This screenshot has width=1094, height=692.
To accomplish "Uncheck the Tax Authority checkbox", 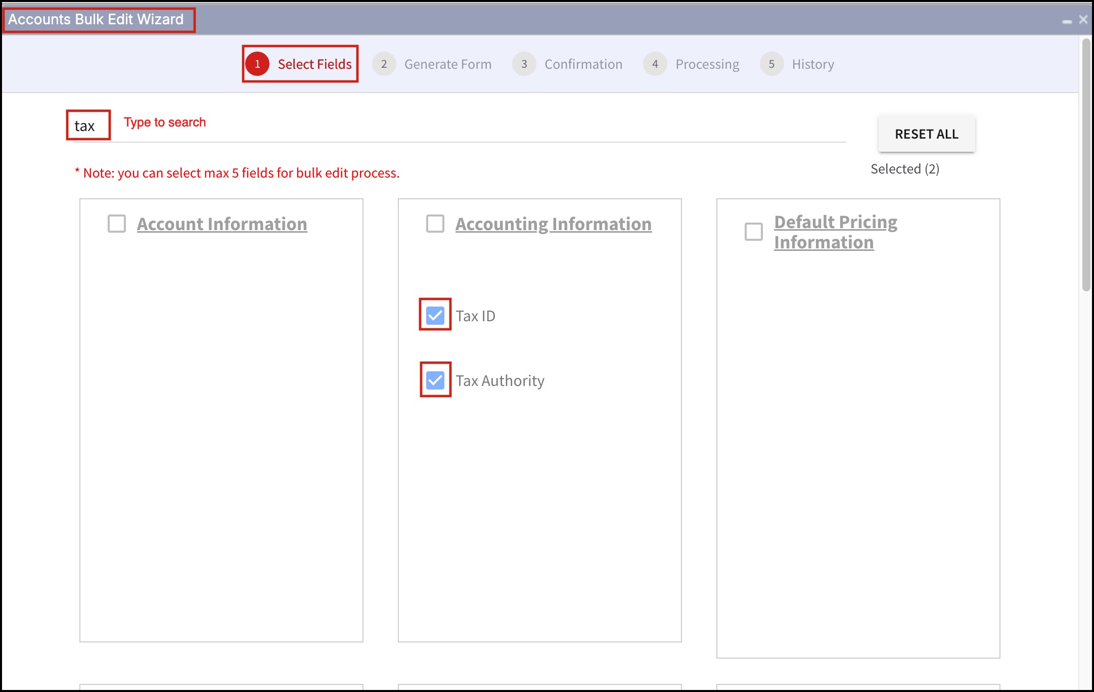I will pyautogui.click(x=435, y=380).
